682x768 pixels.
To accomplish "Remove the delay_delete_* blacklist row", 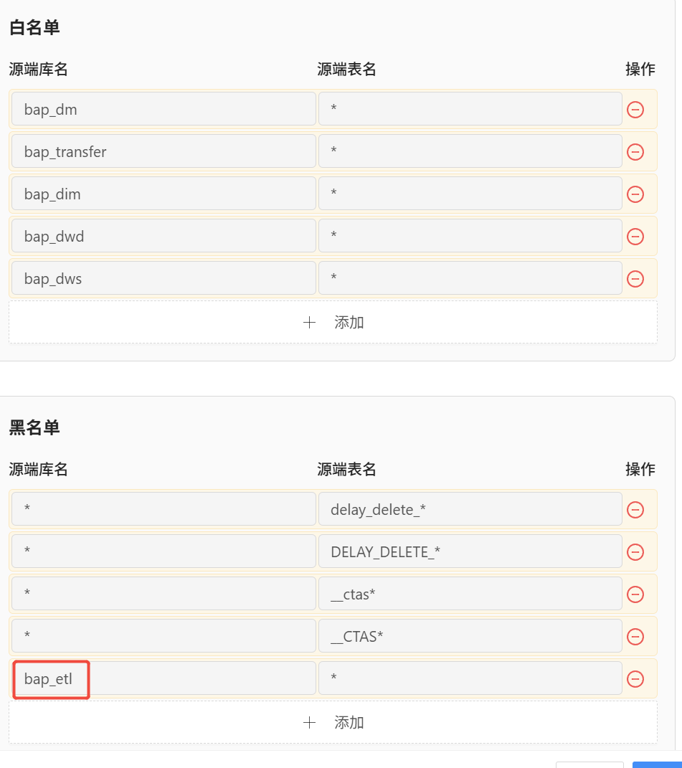I will coord(635,510).
